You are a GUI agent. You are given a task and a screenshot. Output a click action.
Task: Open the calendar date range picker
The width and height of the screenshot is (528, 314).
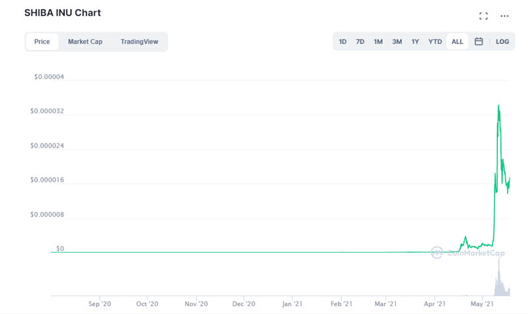478,41
